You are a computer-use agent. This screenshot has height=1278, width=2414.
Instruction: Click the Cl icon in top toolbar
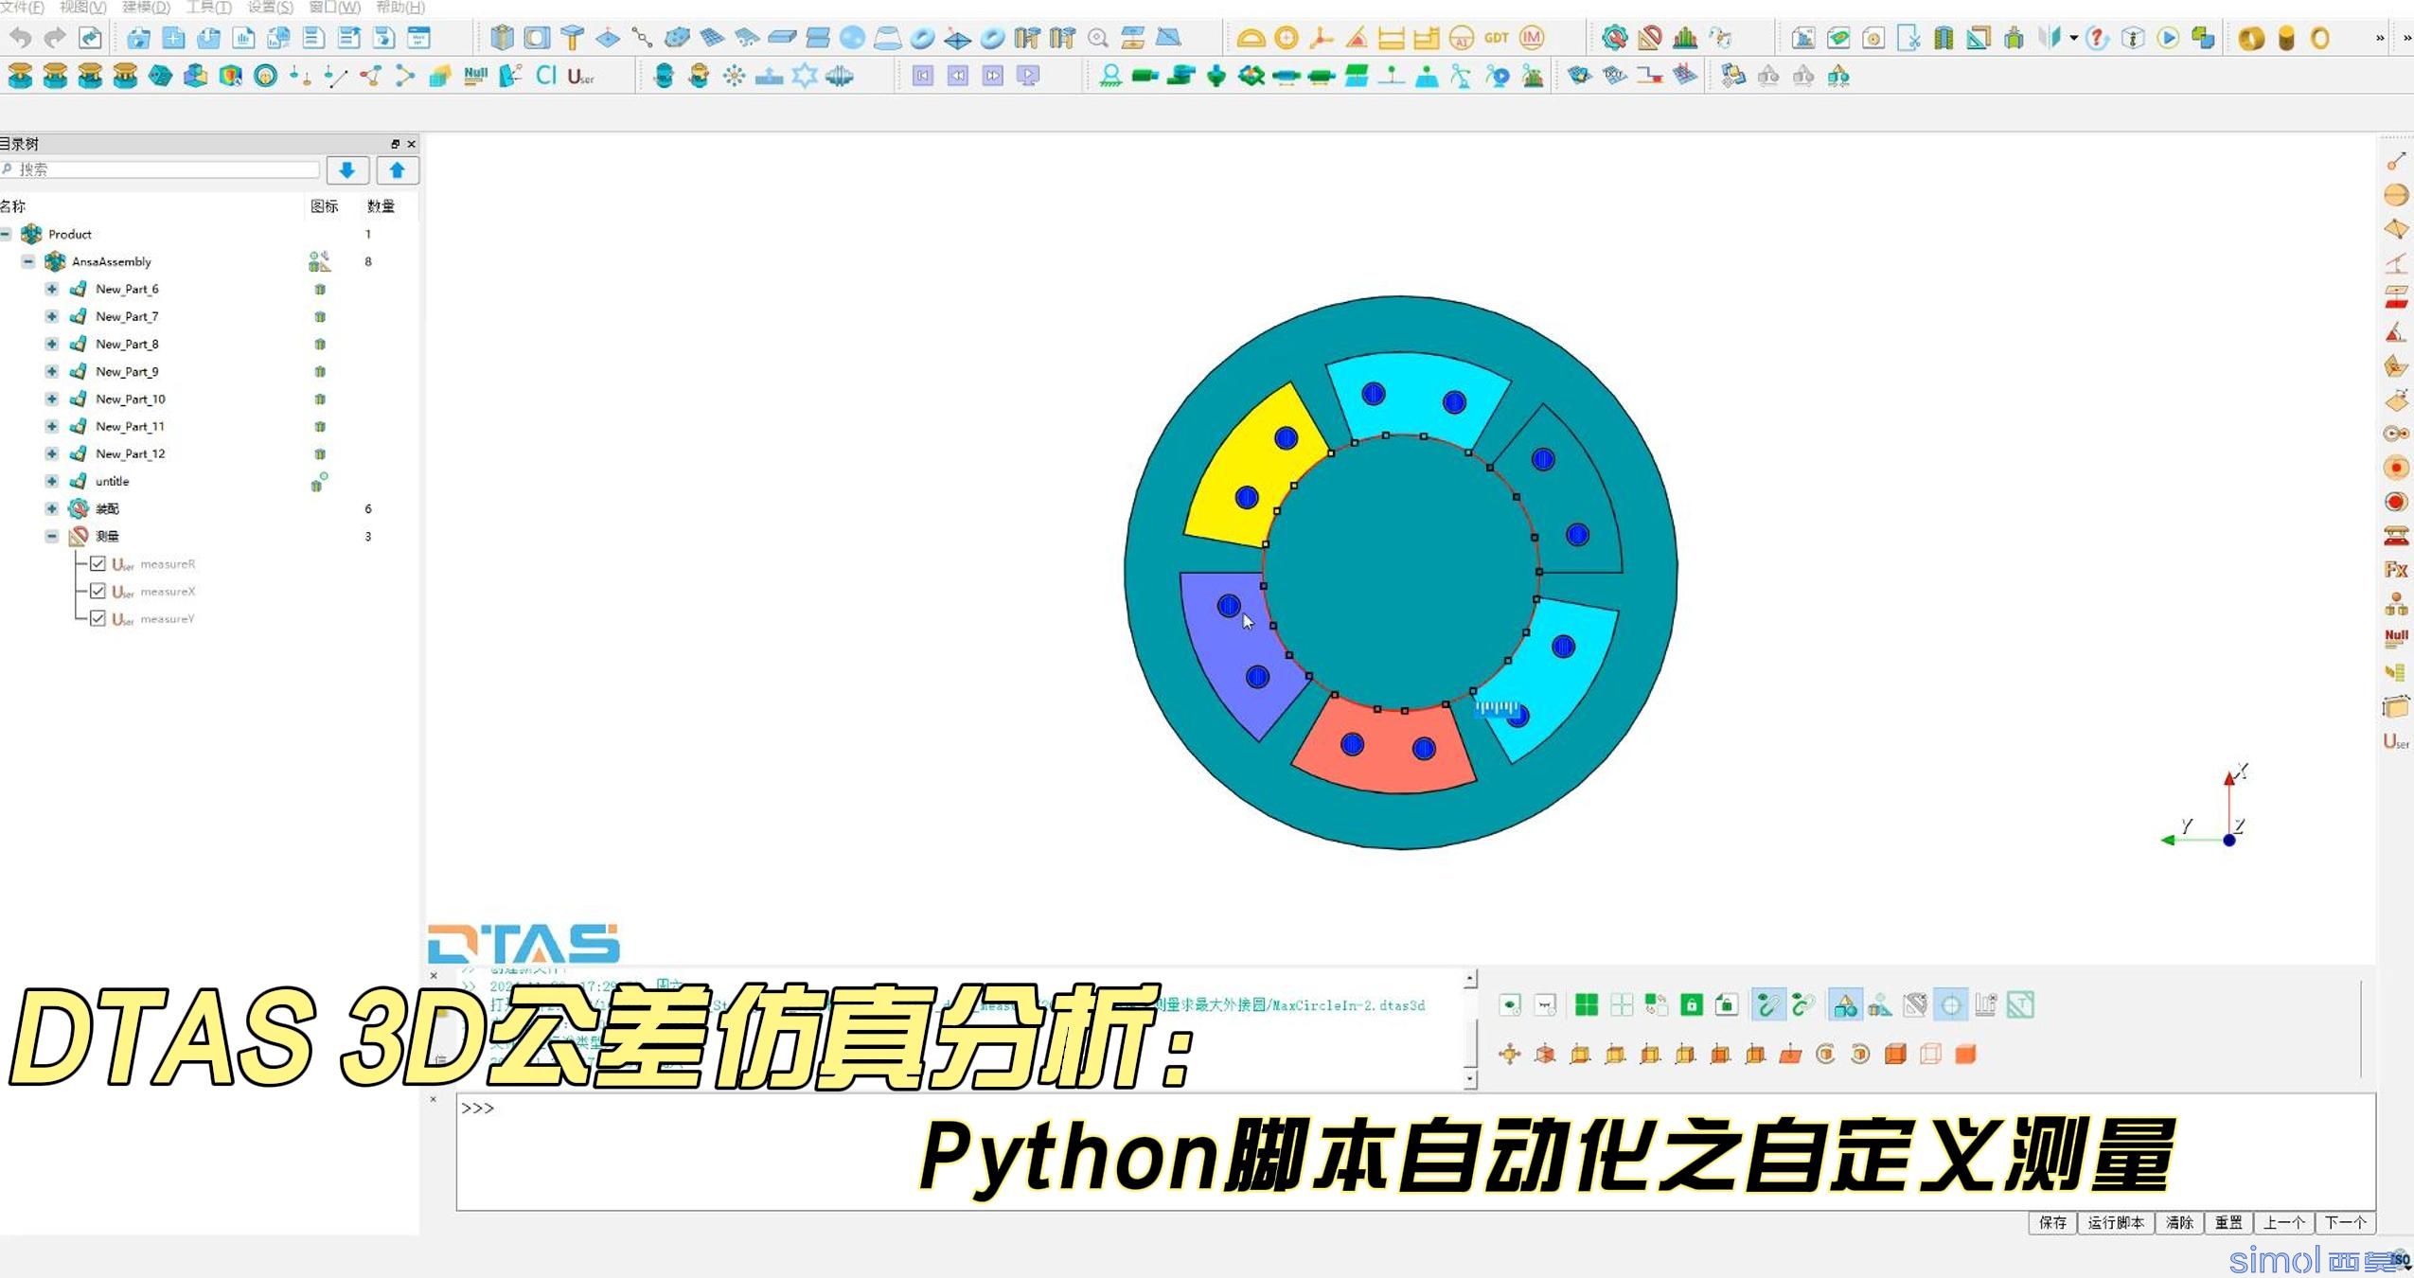point(545,75)
